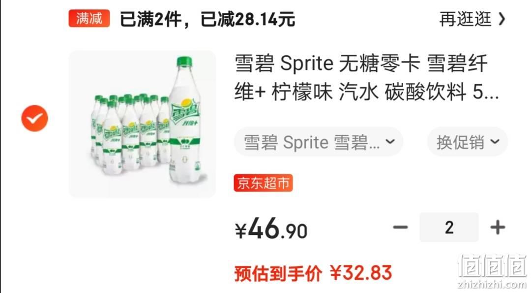Click the 已满2件,已减28.14元 discount message

pyautogui.click(x=207, y=19)
